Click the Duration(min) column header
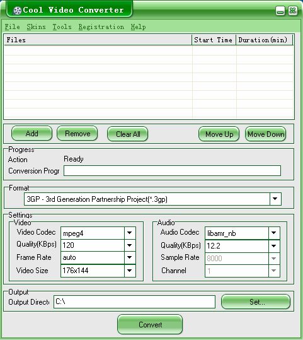The height and width of the screenshot is (340, 303). [x=264, y=40]
